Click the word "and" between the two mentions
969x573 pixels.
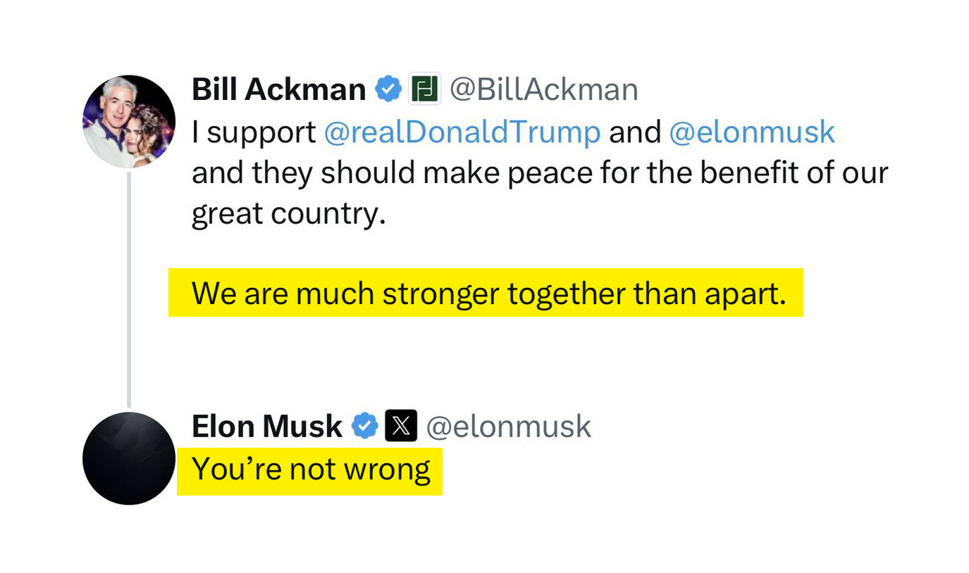click(635, 132)
